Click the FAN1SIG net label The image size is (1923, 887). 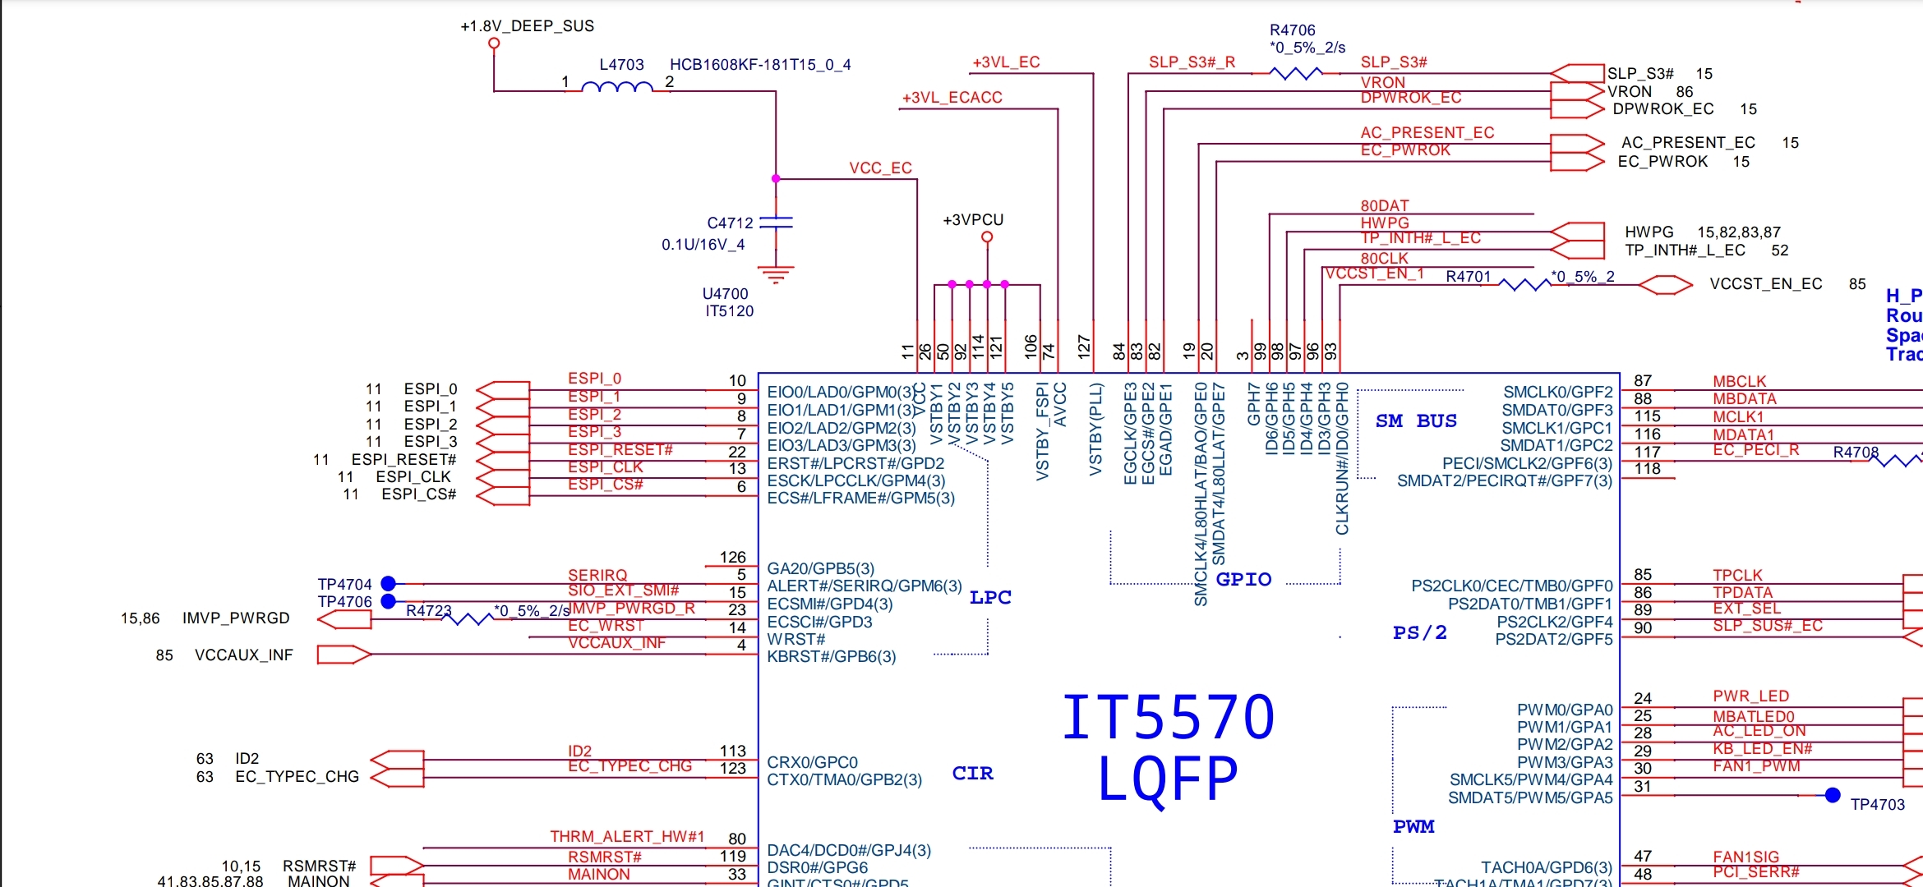coord(1745,857)
